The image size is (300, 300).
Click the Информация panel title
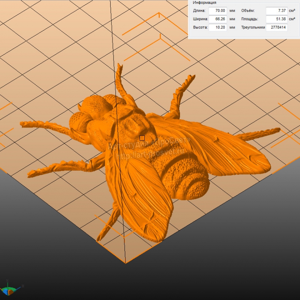point(204,3)
